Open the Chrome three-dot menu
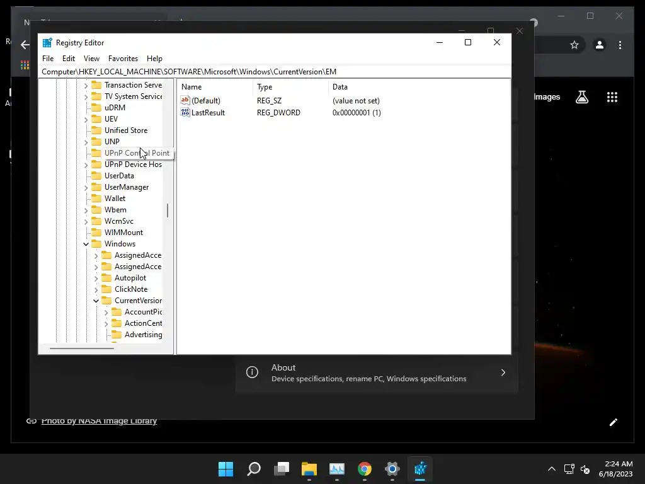 click(x=620, y=45)
